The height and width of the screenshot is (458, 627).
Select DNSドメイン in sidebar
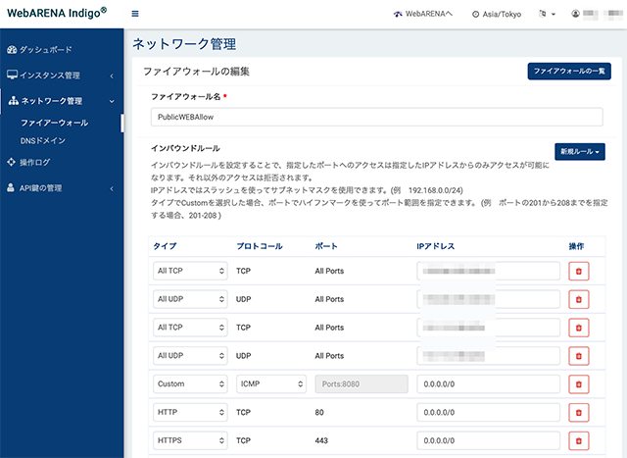pyautogui.click(x=42, y=141)
